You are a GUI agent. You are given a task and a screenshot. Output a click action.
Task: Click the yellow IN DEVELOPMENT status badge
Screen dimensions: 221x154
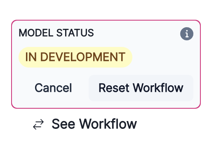tap(75, 57)
